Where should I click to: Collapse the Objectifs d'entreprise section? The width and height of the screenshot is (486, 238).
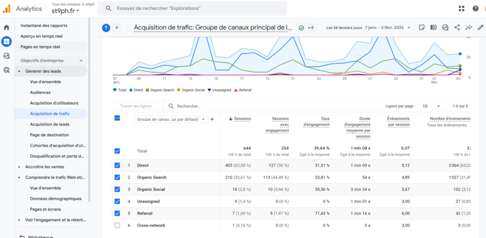81,61
